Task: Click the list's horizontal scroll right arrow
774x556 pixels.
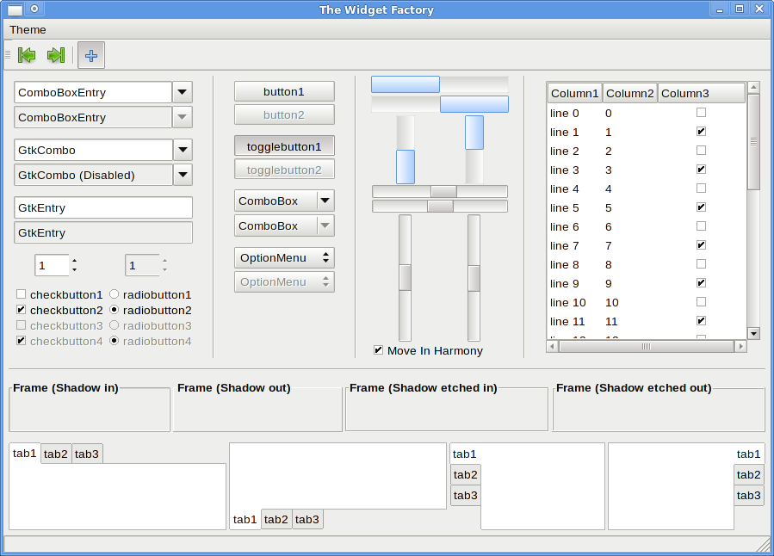Action: (x=740, y=346)
